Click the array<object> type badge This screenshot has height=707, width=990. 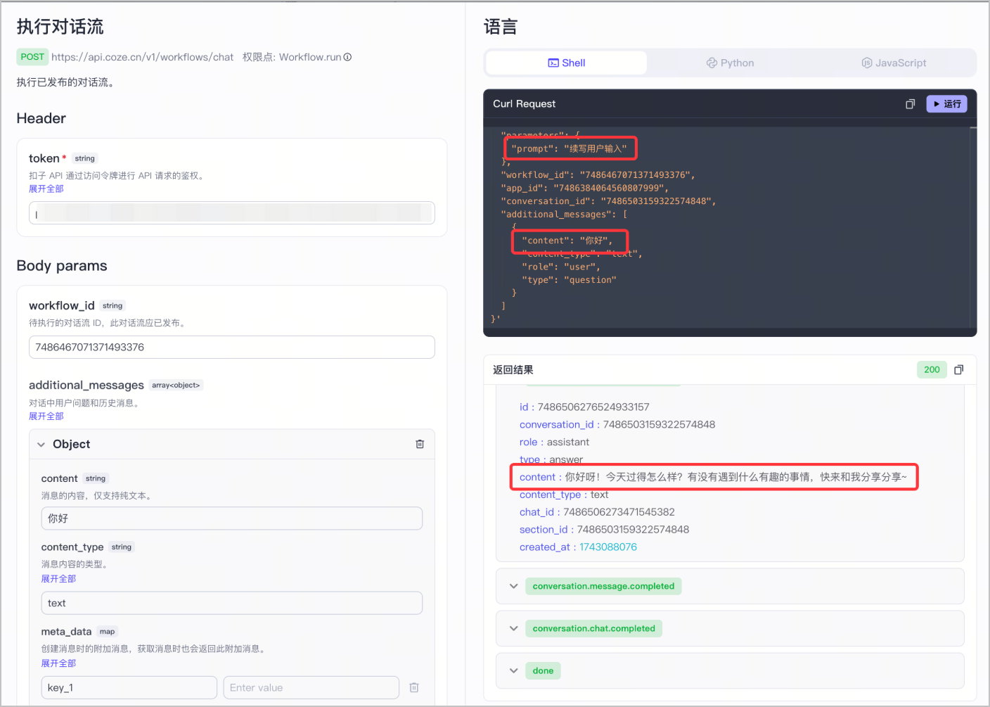[176, 385]
